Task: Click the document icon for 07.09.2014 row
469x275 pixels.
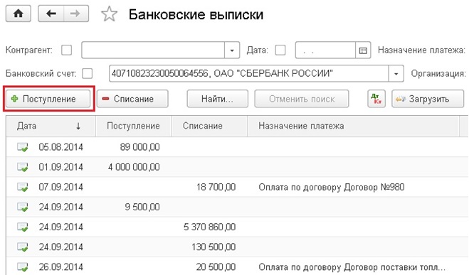Action: pos(23,187)
